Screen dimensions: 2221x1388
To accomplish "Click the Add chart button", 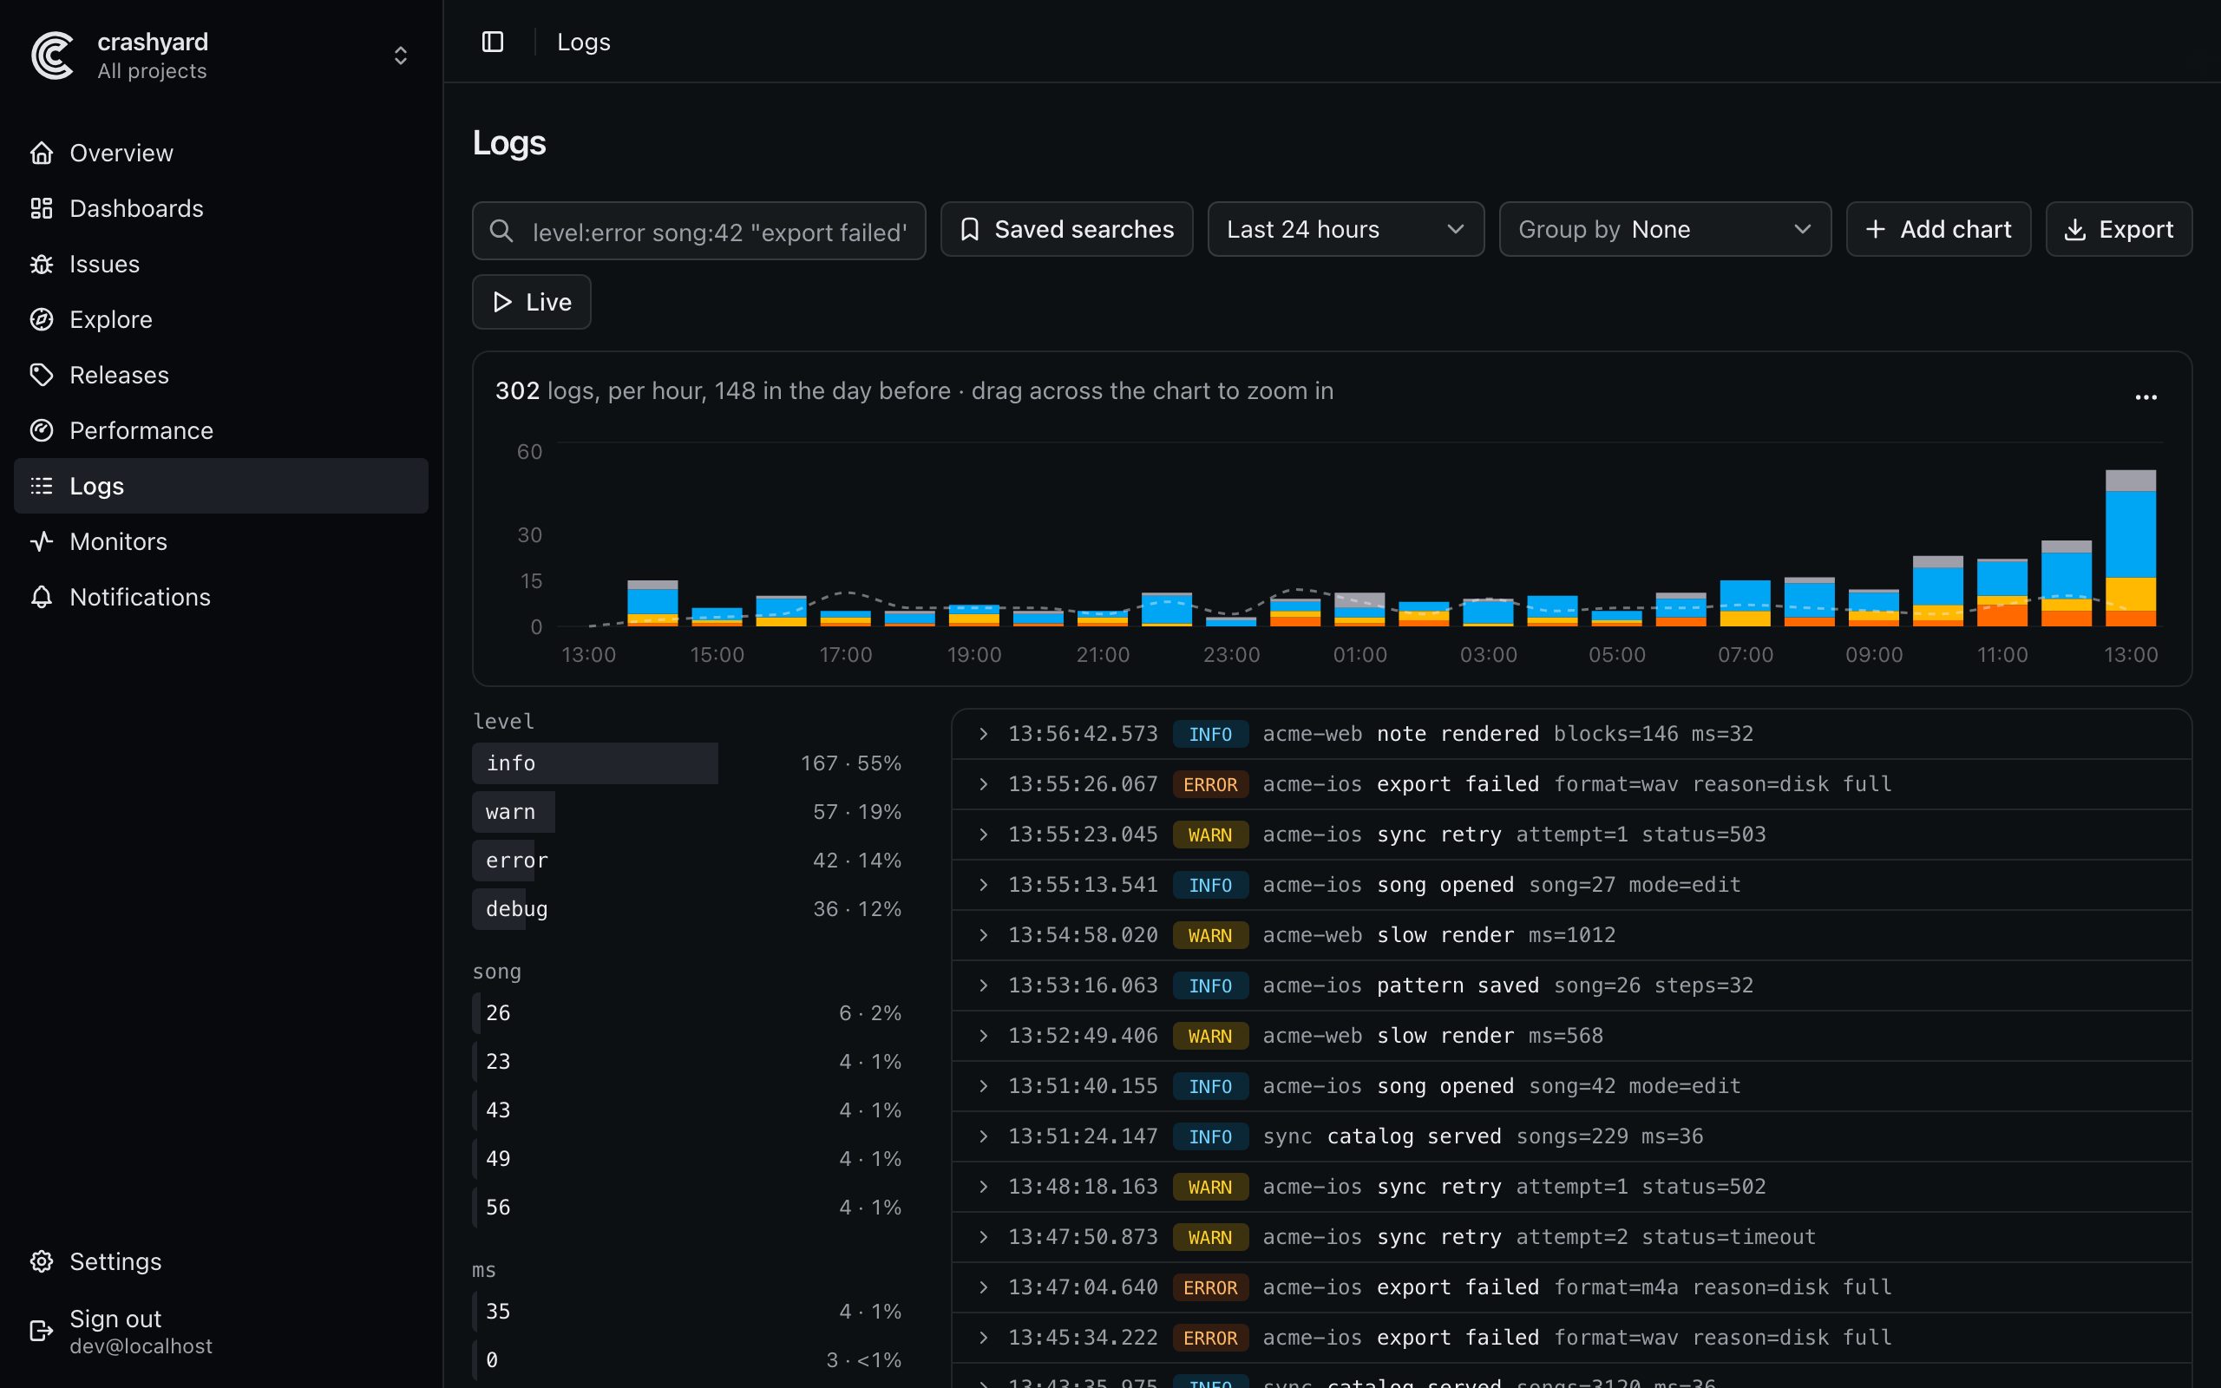I will [1938, 230].
